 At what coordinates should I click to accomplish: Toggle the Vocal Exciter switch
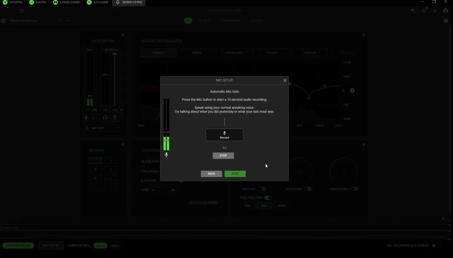(354, 189)
